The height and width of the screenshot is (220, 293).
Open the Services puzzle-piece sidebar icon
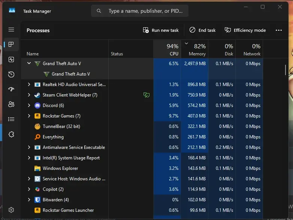tap(11, 134)
